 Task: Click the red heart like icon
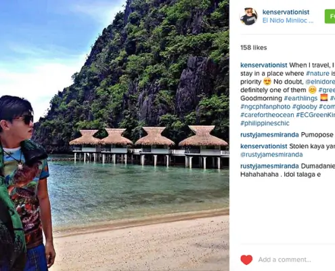(246, 259)
